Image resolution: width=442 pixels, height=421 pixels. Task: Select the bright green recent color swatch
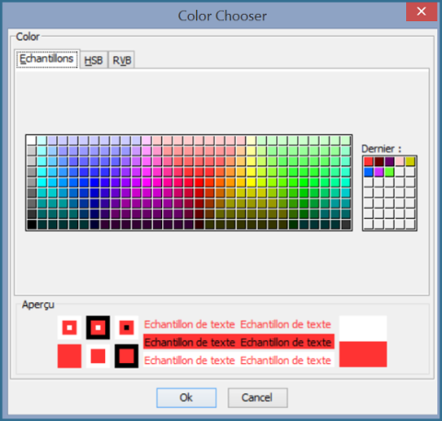coord(390,172)
